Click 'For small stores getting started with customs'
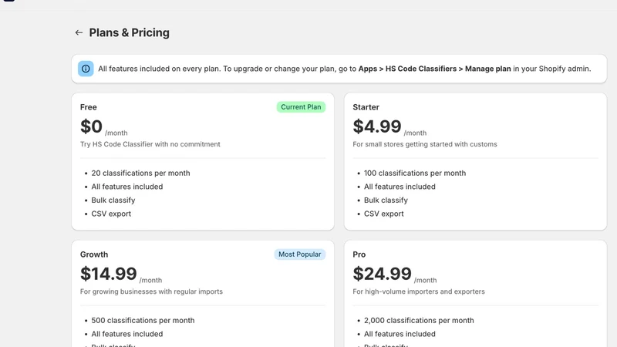 pyautogui.click(x=425, y=144)
